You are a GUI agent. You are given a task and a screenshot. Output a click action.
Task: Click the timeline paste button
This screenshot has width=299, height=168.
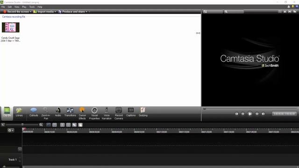pos(80,125)
